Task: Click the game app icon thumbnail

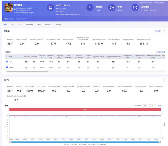Action: click(9, 8)
